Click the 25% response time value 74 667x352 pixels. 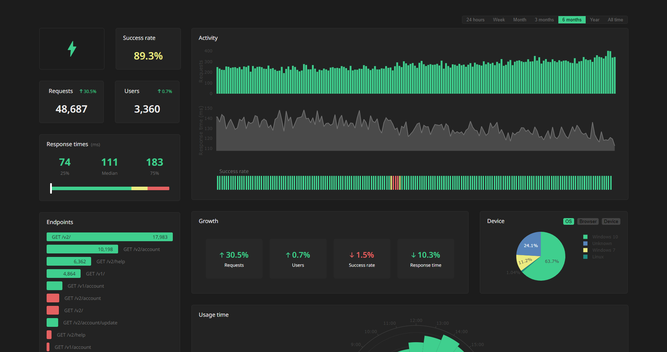[x=65, y=162]
